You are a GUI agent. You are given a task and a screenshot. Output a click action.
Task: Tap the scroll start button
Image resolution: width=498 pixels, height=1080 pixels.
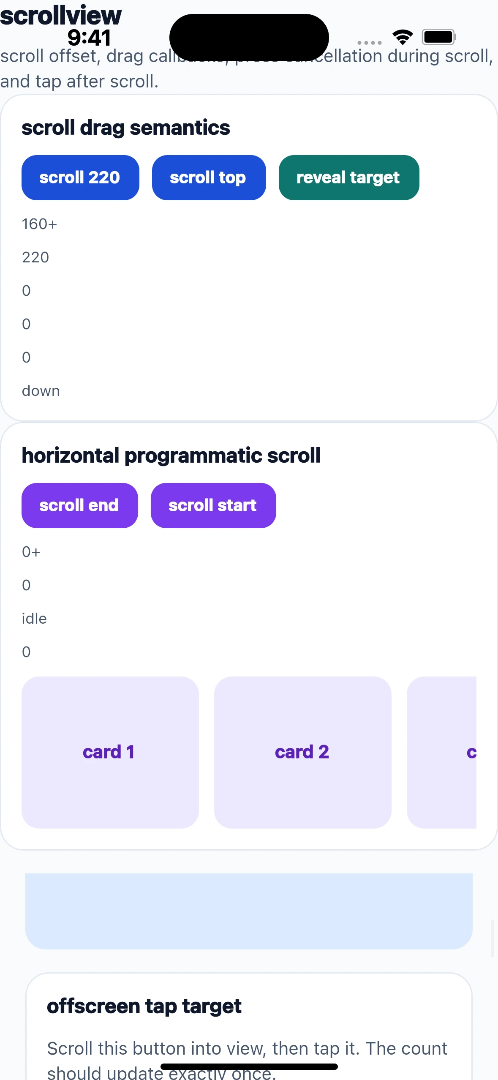213,505
